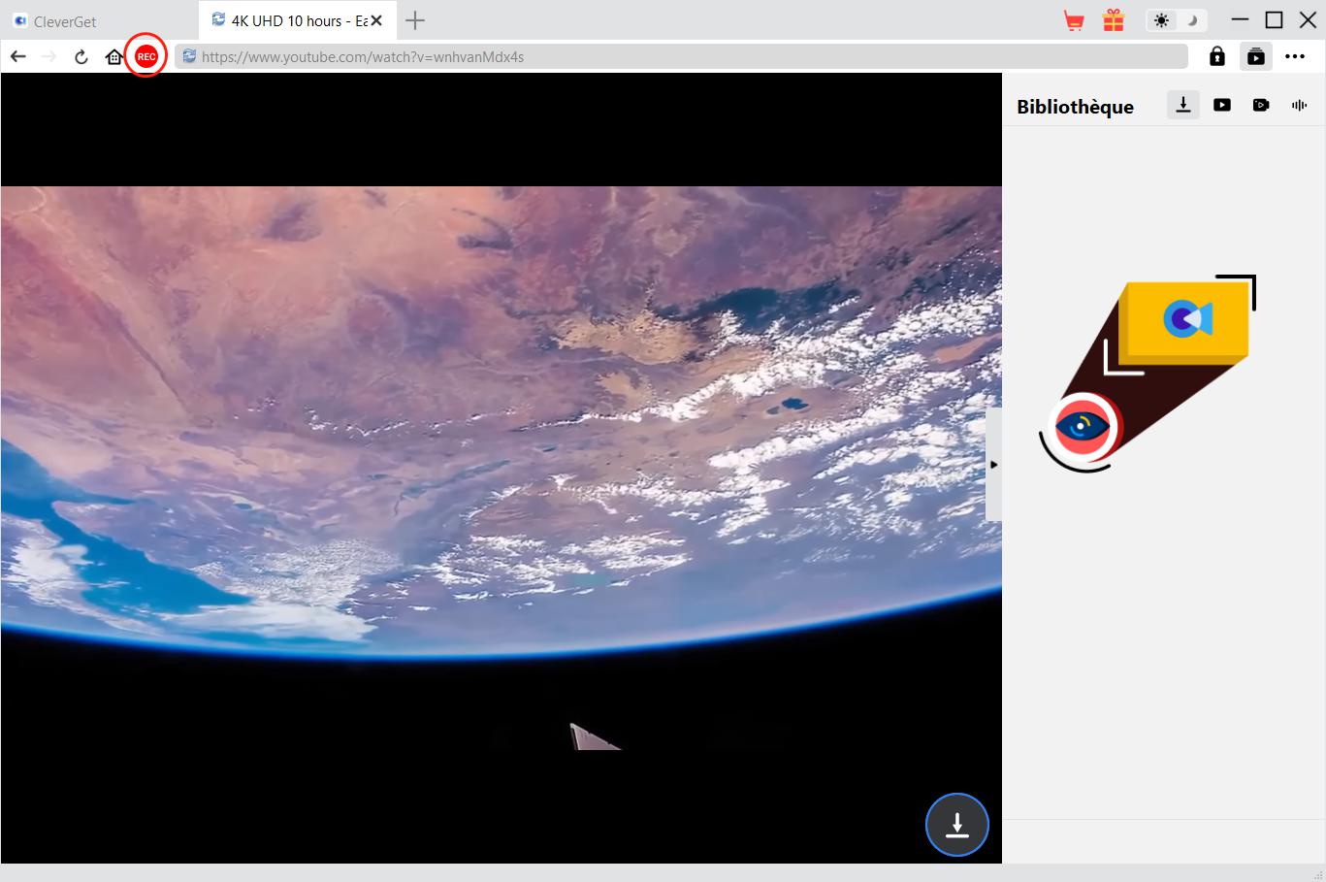
Task: Click the padlock icon in toolbar
Action: pos(1216,56)
